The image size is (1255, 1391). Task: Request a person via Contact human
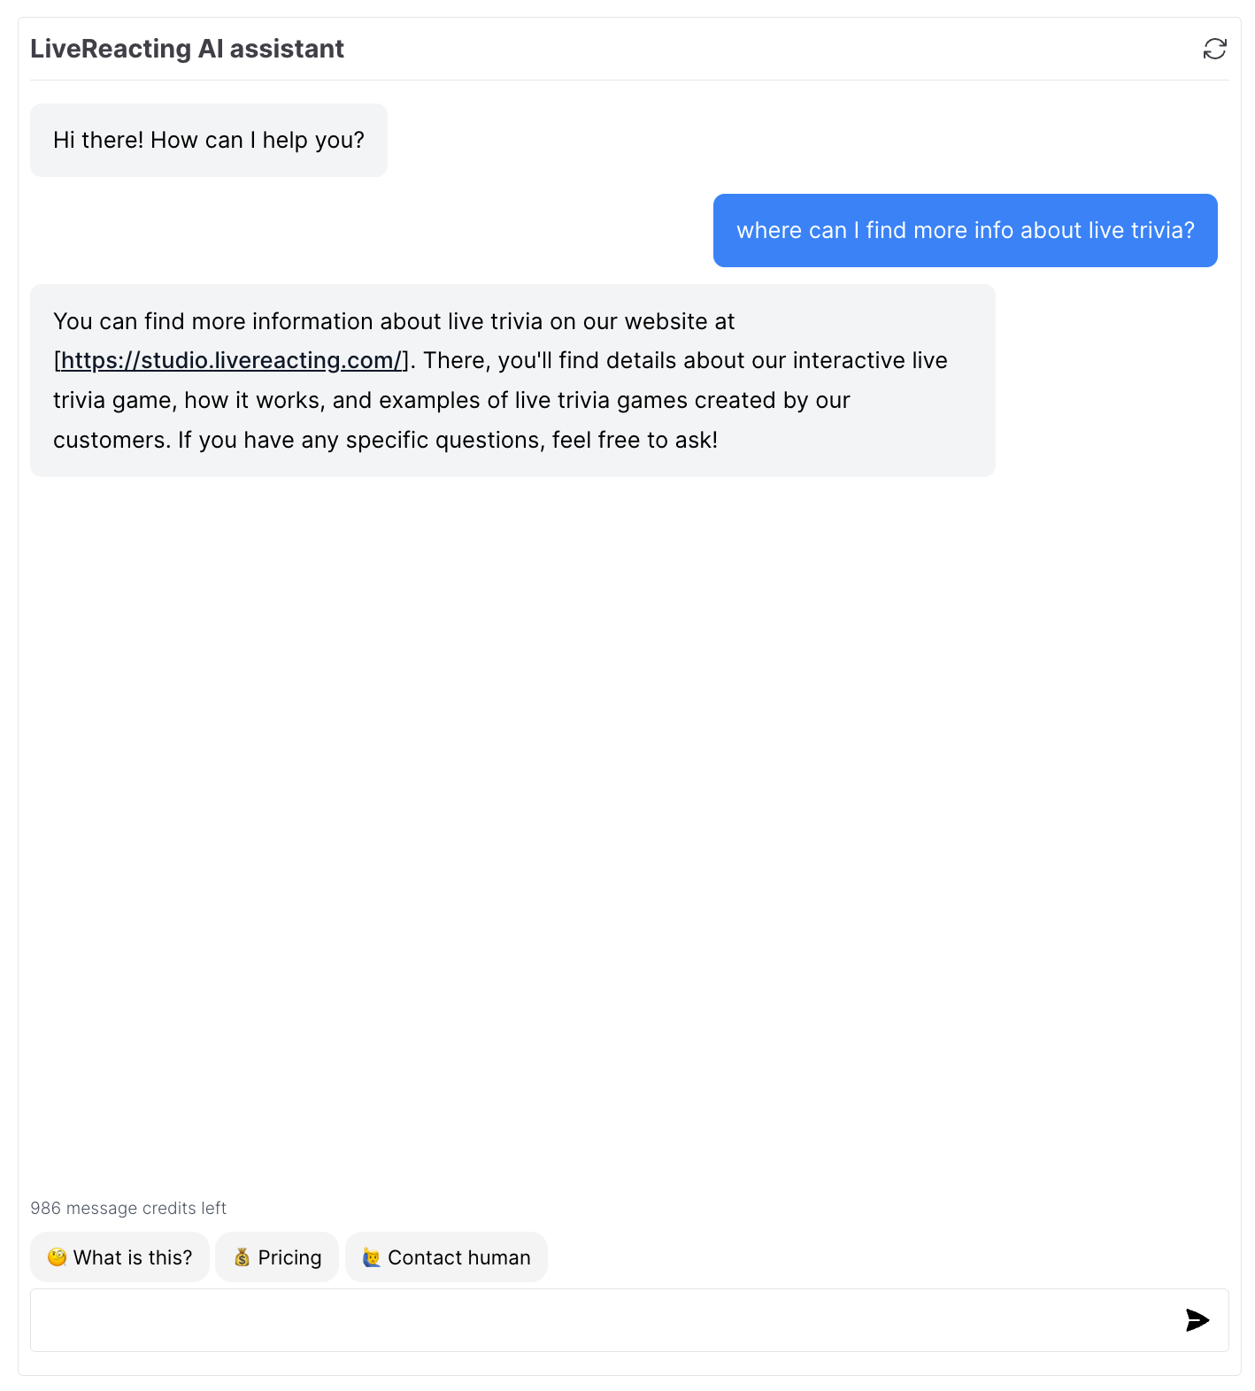[x=446, y=1257]
